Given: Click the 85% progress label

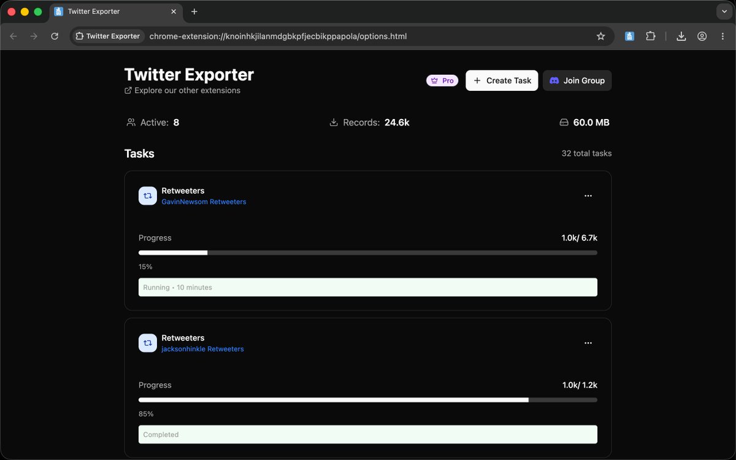Looking at the screenshot, I should [146, 414].
